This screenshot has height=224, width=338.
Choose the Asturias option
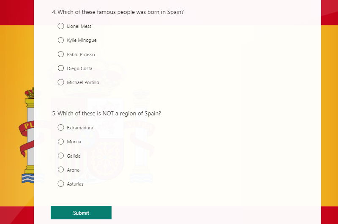(x=61, y=184)
